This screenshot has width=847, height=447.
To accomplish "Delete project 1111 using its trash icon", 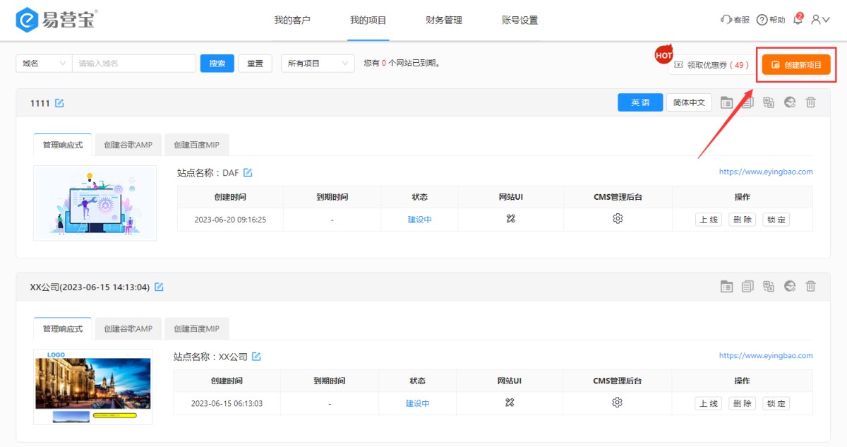I will click(811, 102).
